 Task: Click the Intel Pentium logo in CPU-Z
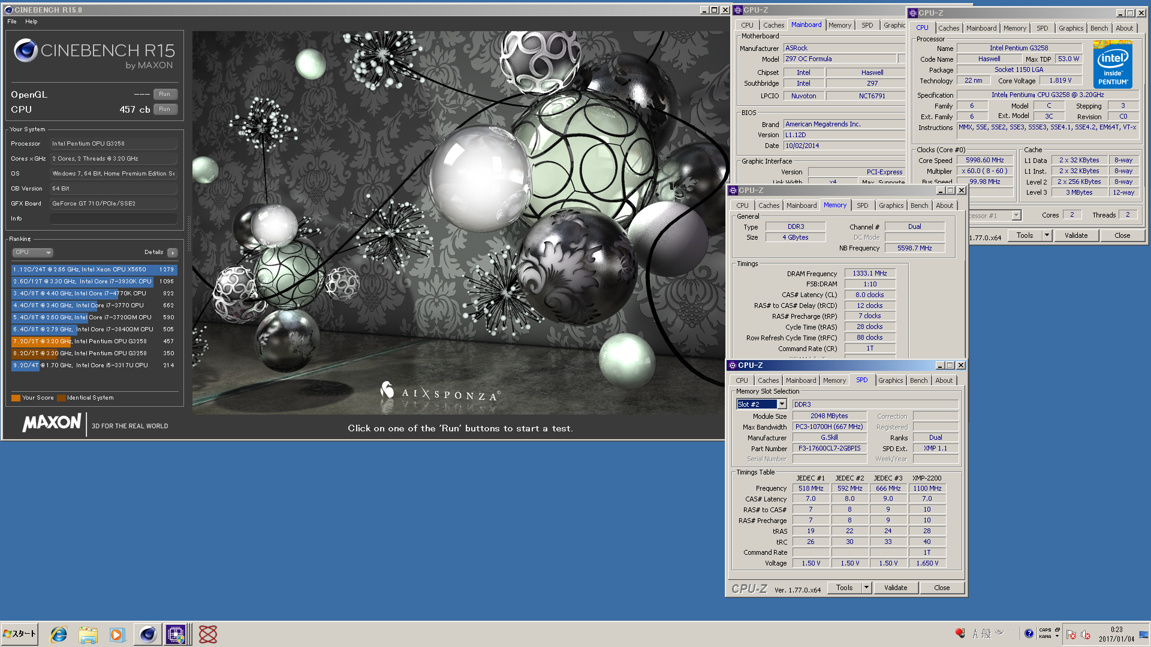pyautogui.click(x=1113, y=65)
